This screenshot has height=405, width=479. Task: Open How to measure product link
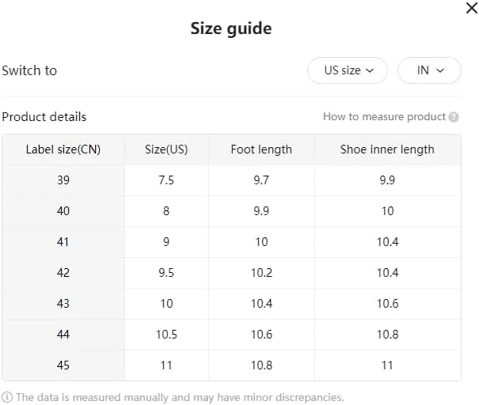(384, 116)
